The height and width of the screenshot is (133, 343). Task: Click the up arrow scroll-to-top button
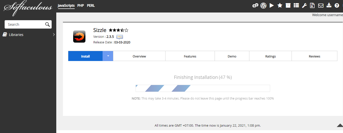pos(340,125)
